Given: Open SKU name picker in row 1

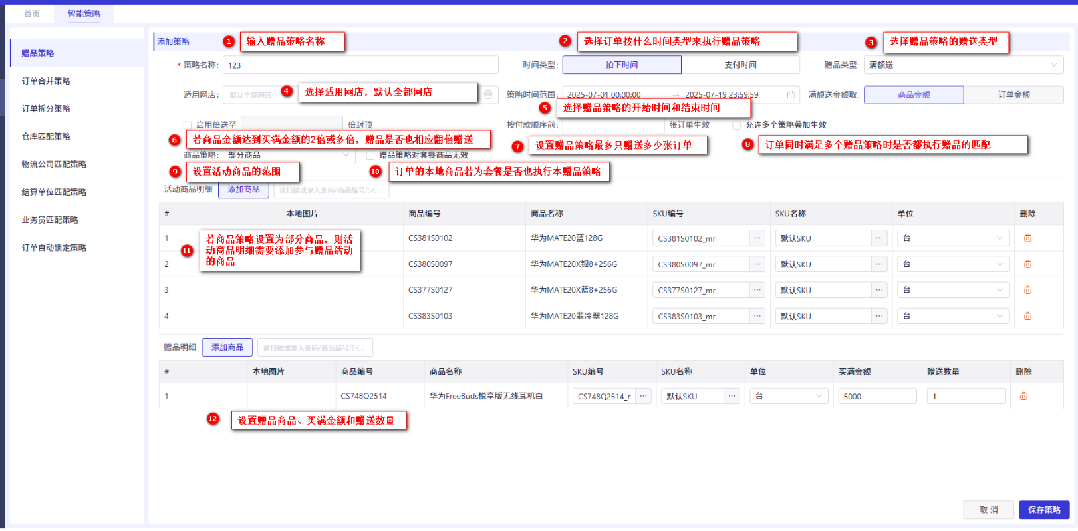Looking at the screenshot, I should click(x=879, y=238).
